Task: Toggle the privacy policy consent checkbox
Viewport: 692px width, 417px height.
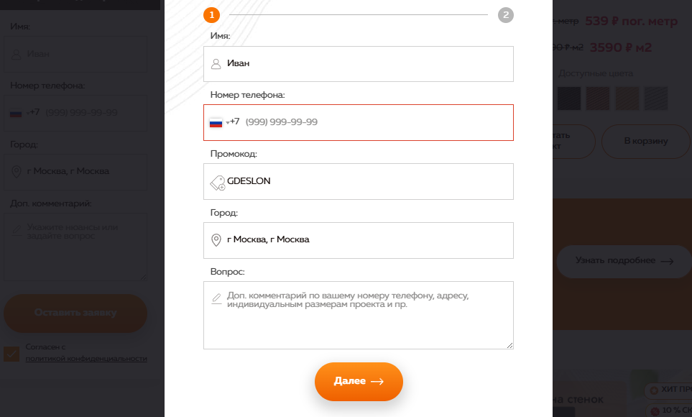Action: (x=11, y=353)
